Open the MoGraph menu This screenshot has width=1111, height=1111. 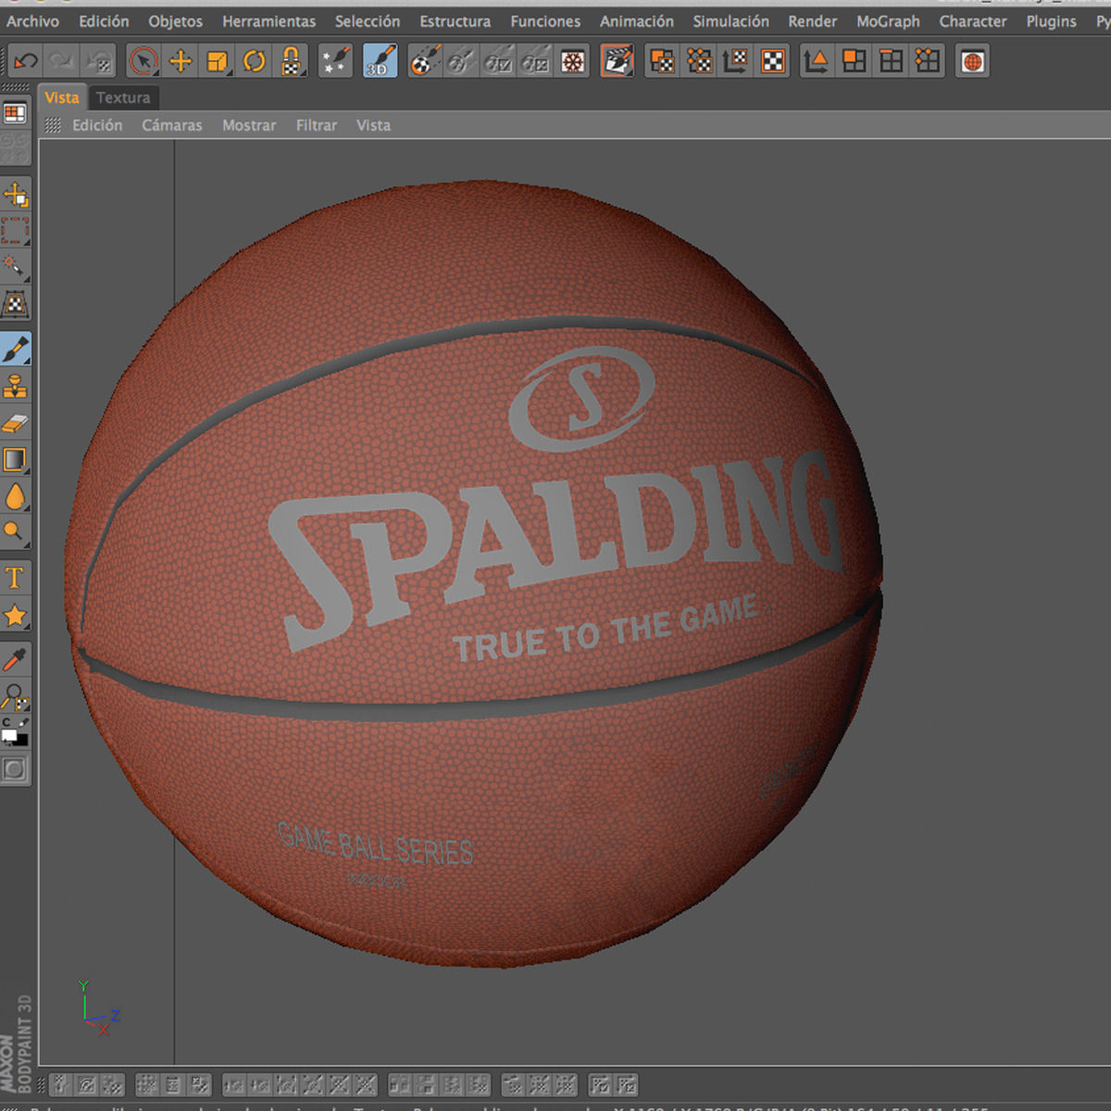[x=888, y=20]
